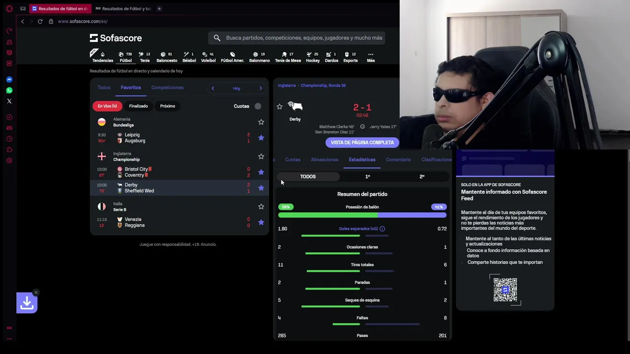Click the Sofascore logo
The image size is (630, 354).
coord(116,38)
